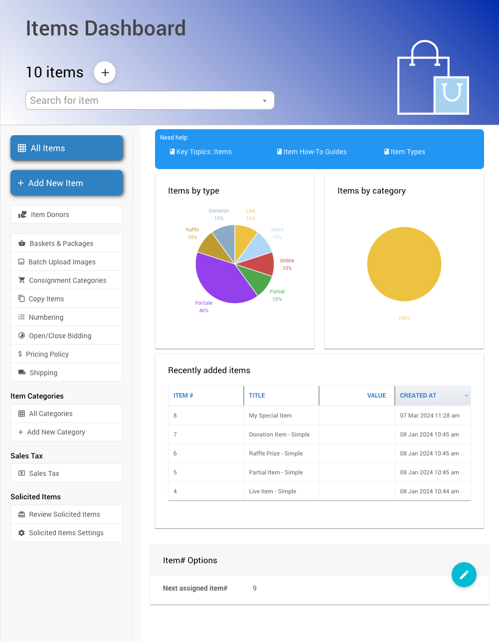The height and width of the screenshot is (642, 499).
Task: Open Shipping settings
Action: pos(66,373)
